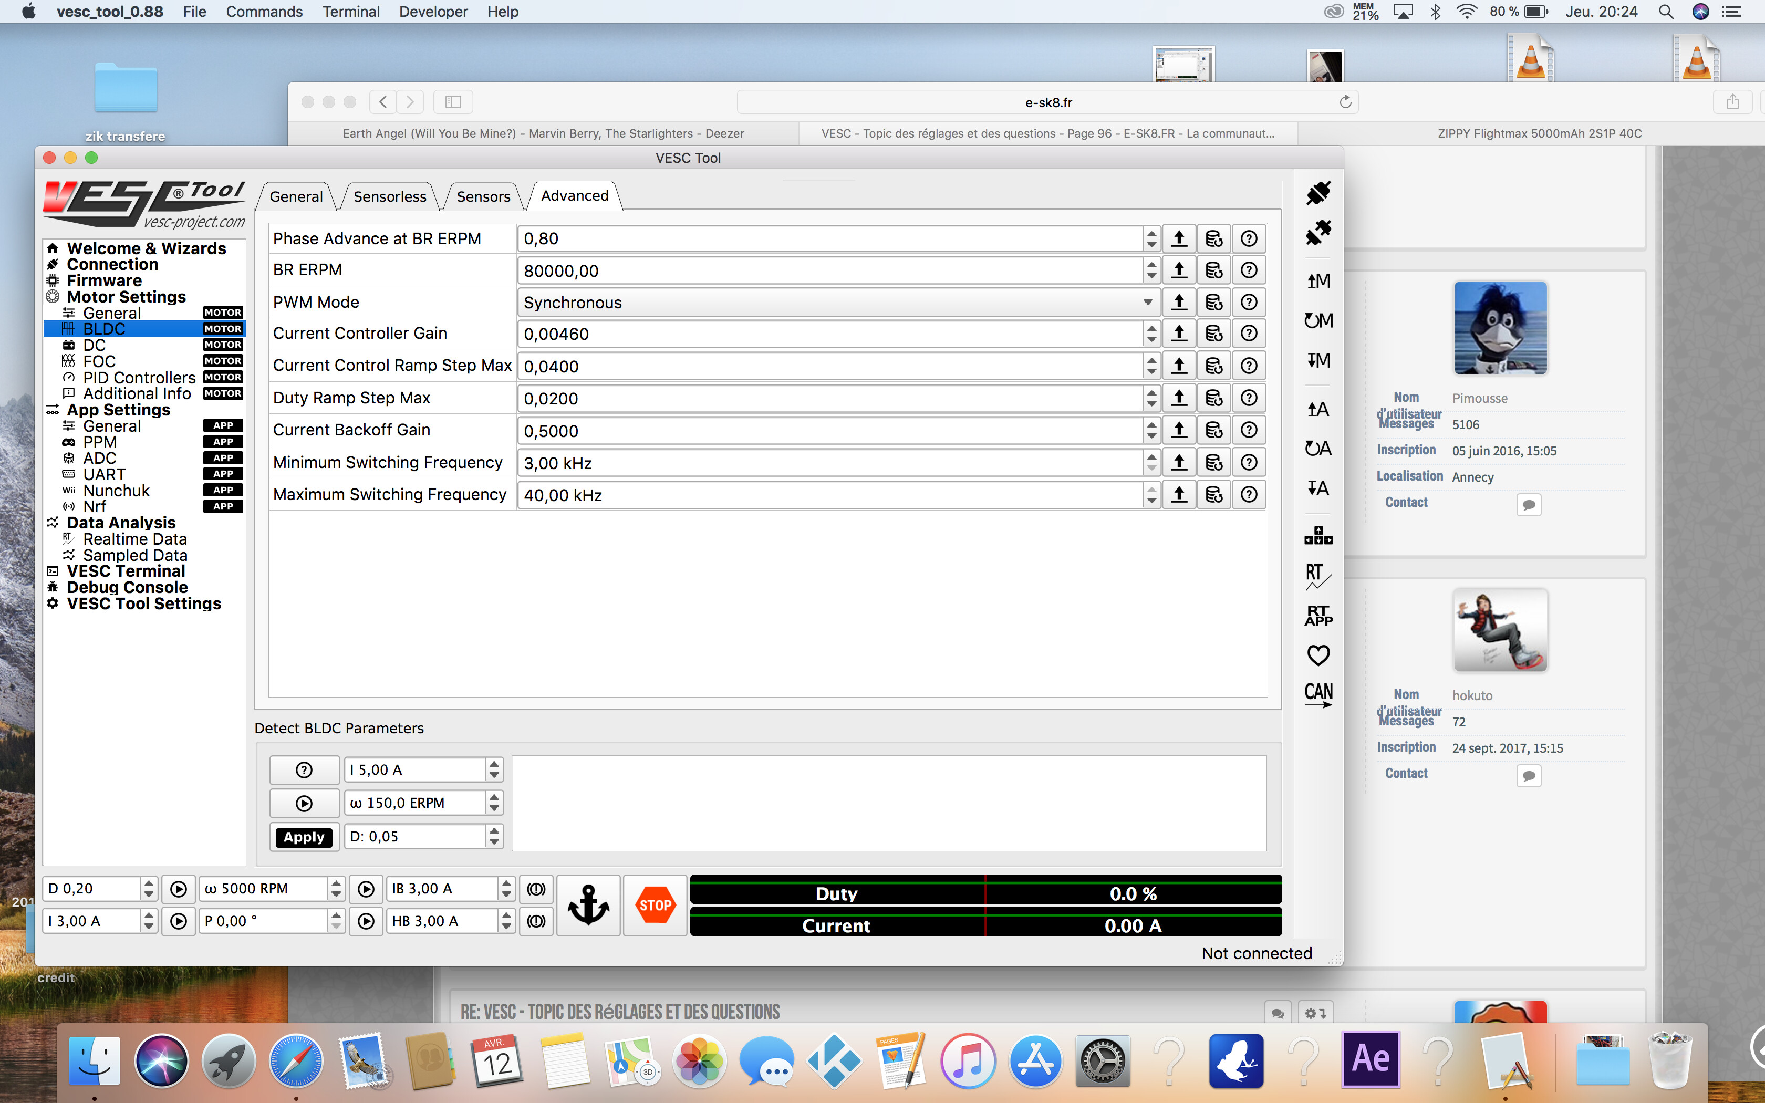1765x1103 pixels.
Task: Click stepper of I 5,00 A detect field
Action: coord(494,769)
